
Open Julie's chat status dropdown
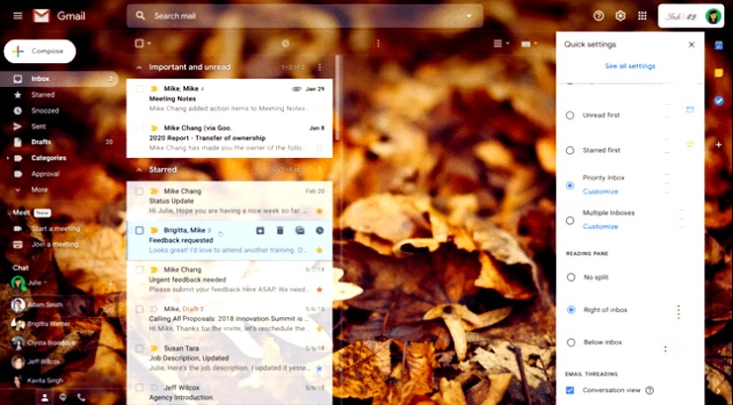(x=46, y=283)
